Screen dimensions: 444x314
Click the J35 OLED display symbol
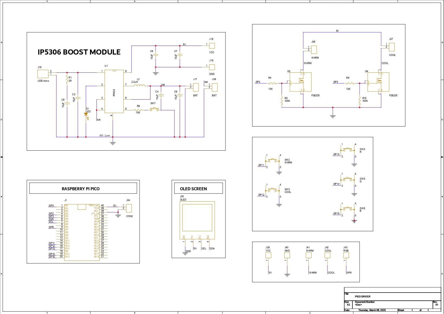(x=197, y=220)
